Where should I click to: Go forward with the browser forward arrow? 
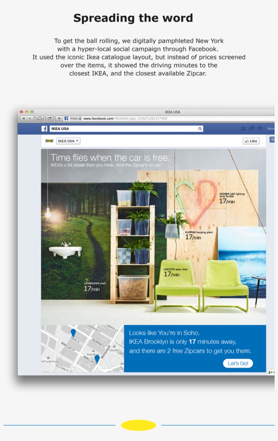click(x=30, y=118)
